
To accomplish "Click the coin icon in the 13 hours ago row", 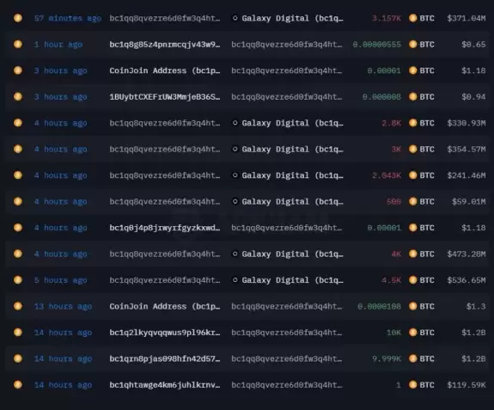I will (18, 306).
